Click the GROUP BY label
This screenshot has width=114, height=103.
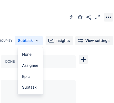pos(6,41)
